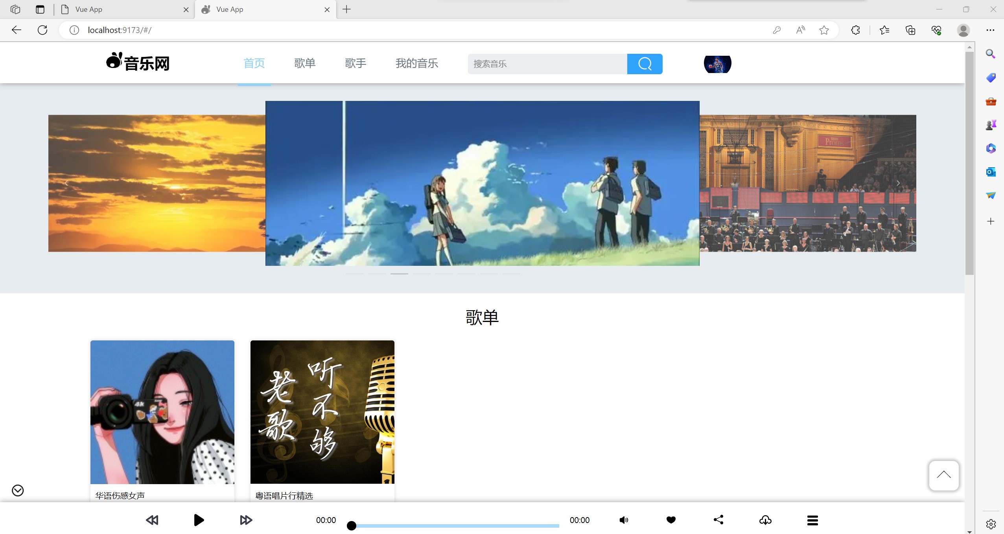Open sidebar settings gear icon
This screenshot has width=1004, height=534.
[991, 524]
